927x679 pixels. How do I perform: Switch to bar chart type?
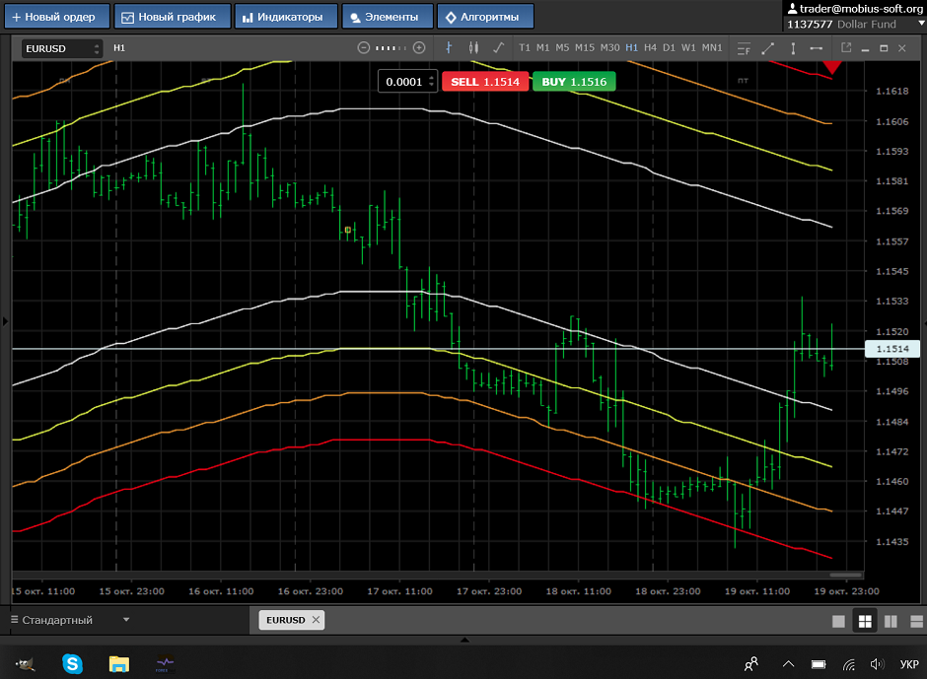449,47
